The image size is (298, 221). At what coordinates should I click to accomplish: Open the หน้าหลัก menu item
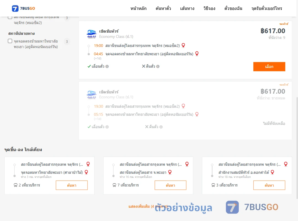tap(138, 8)
